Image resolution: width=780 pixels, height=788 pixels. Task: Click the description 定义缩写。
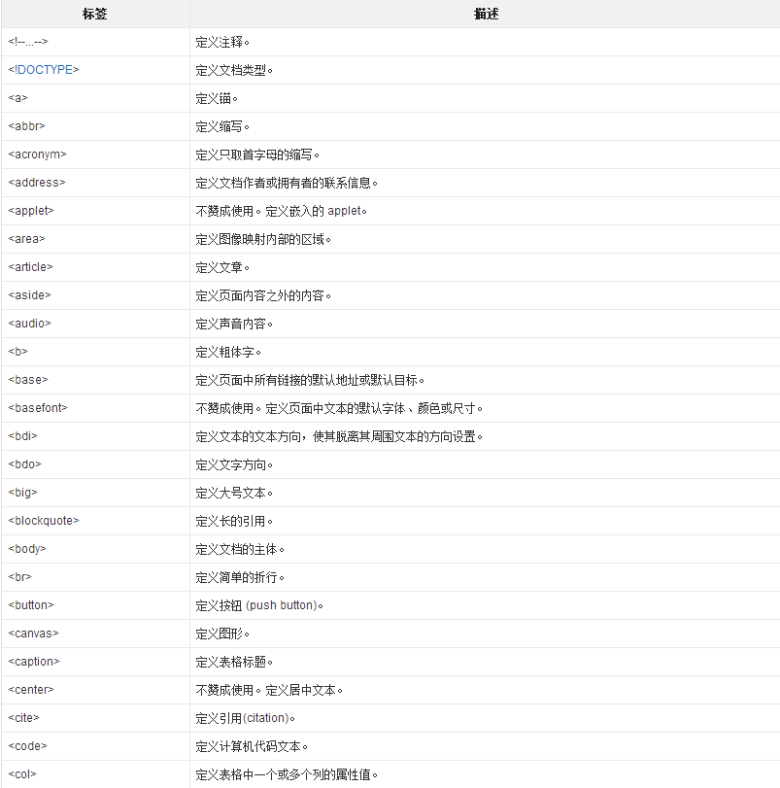[222, 126]
